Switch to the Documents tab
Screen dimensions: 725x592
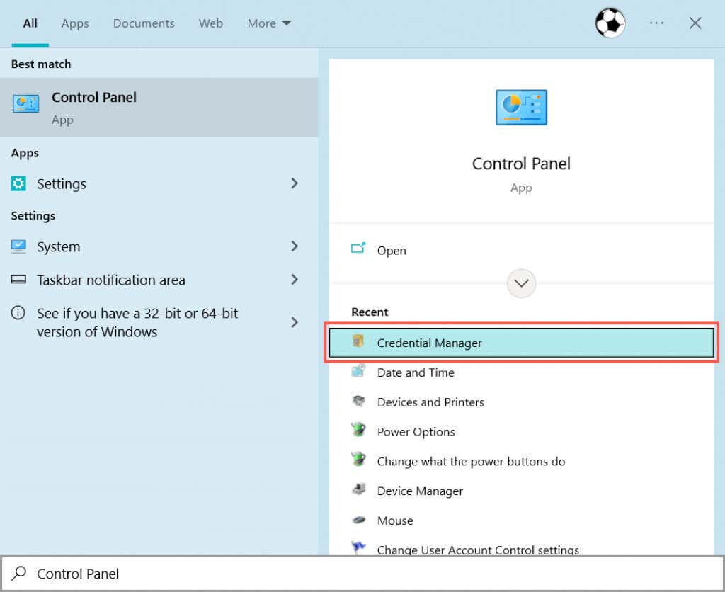pyautogui.click(x=144, y=23)
